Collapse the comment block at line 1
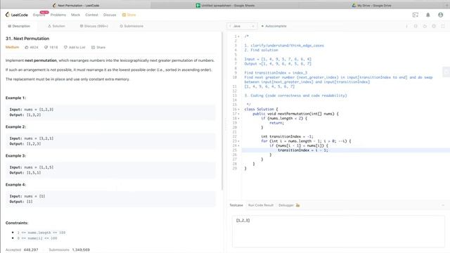Image resolution: width=450 pixels, height=253 pixels. tap(238, 37)
